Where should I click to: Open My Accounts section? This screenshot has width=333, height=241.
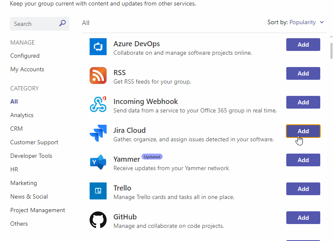27,70
